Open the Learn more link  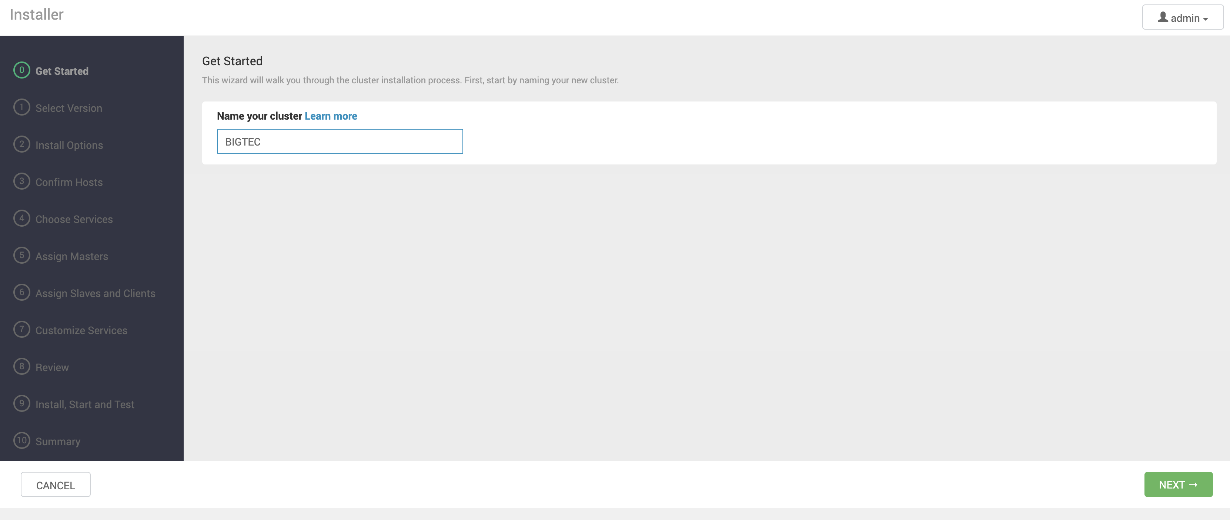pyautogui.click(x=331, y=116)
